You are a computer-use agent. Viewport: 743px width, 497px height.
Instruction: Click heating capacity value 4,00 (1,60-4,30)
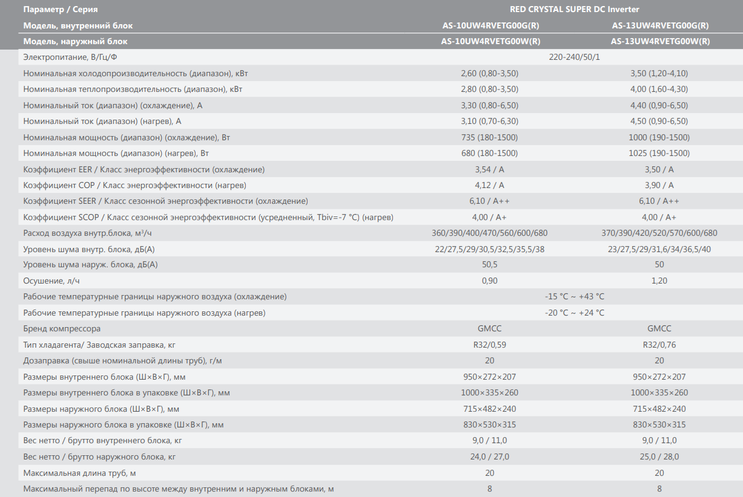point(659,89)
